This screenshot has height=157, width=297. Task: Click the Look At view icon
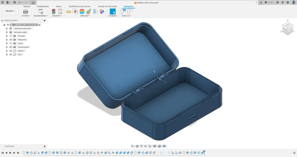tap(137, 146)
